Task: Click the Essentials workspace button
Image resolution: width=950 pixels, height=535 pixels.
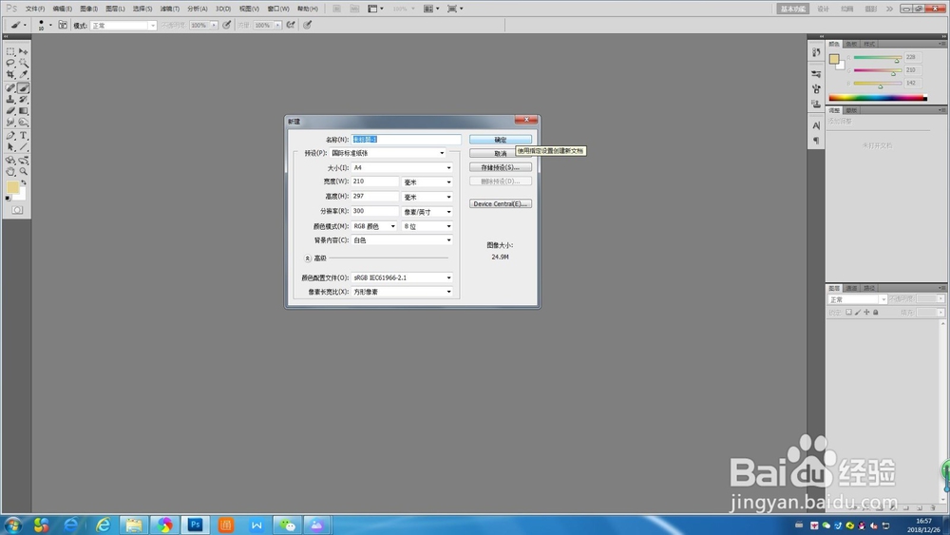Action: [x=793, y=9]
